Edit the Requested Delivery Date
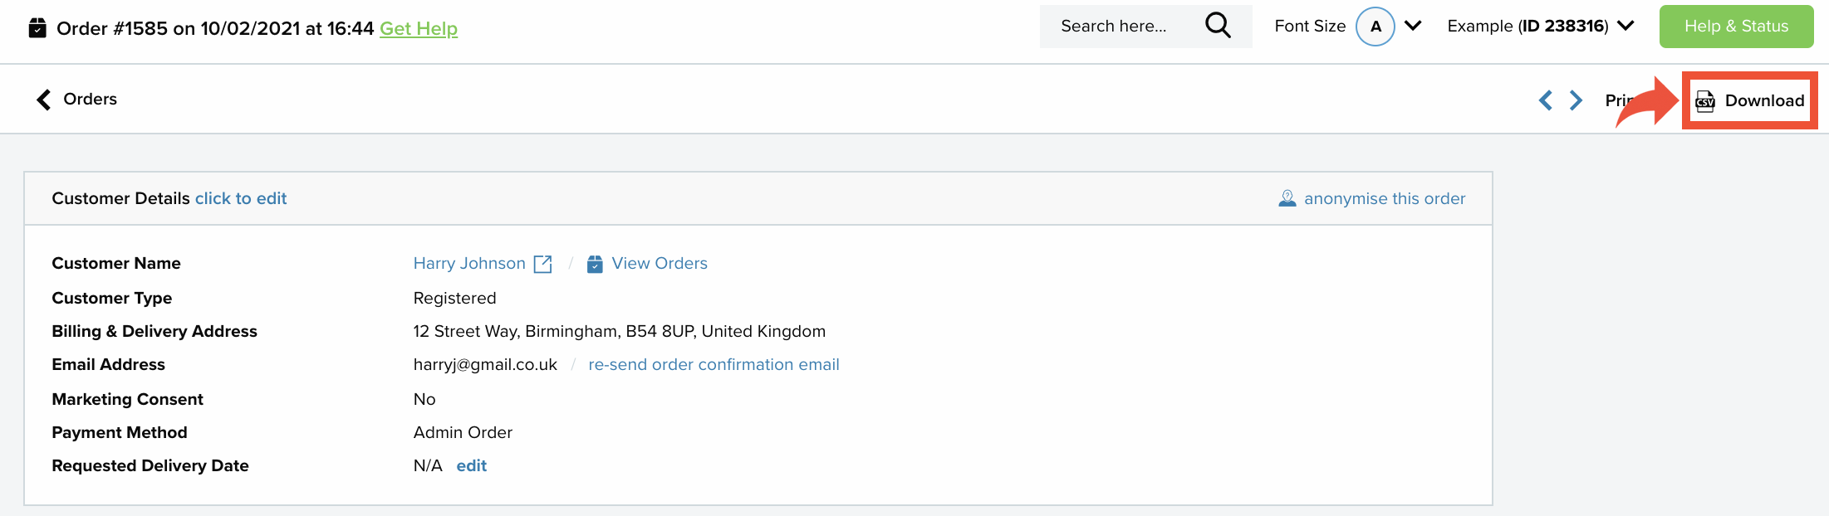1829x516 pixels. [472, 465]
